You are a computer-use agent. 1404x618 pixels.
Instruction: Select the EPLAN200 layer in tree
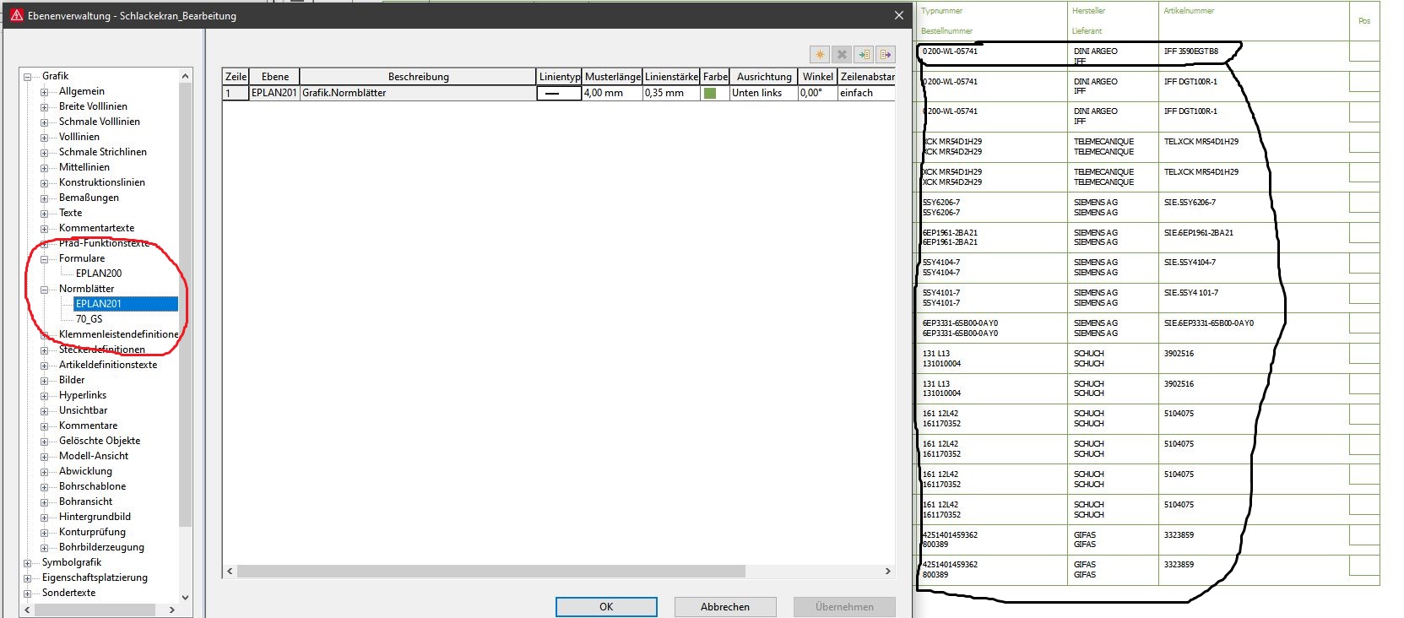coord(99,274)
